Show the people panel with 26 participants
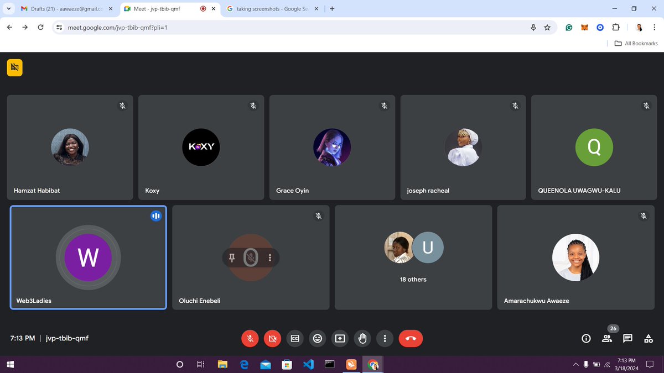664x373 pixels. click(x=607, y=338)
